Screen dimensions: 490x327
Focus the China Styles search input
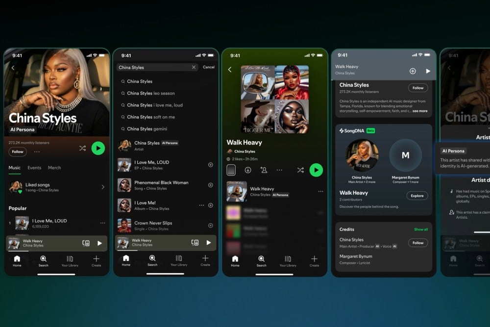click(157, 67)
